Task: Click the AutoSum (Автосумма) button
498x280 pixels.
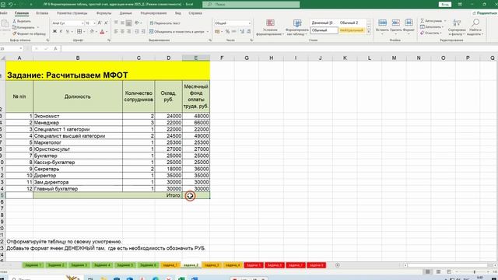Action: (431, 21)
